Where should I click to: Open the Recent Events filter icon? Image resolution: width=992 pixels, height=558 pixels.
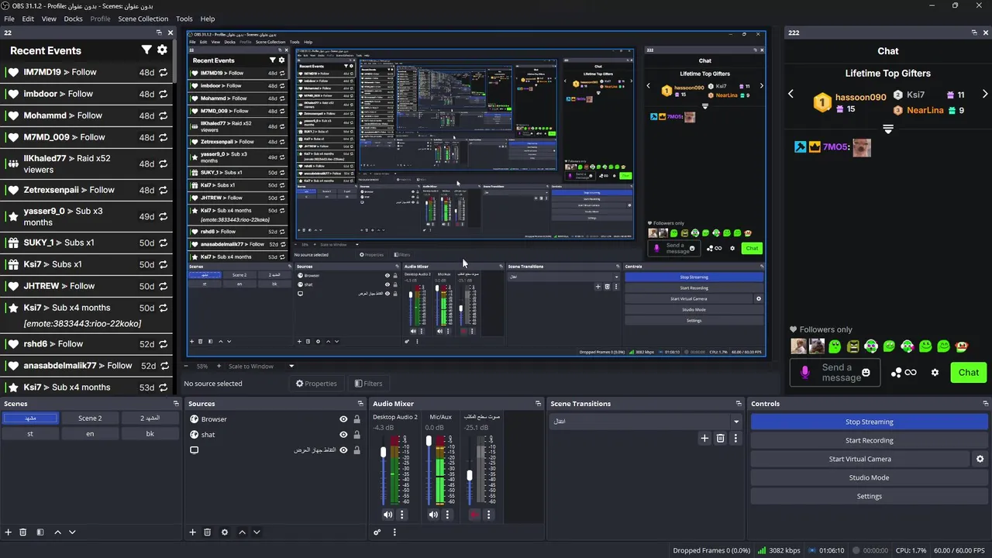tap(146, 50)
